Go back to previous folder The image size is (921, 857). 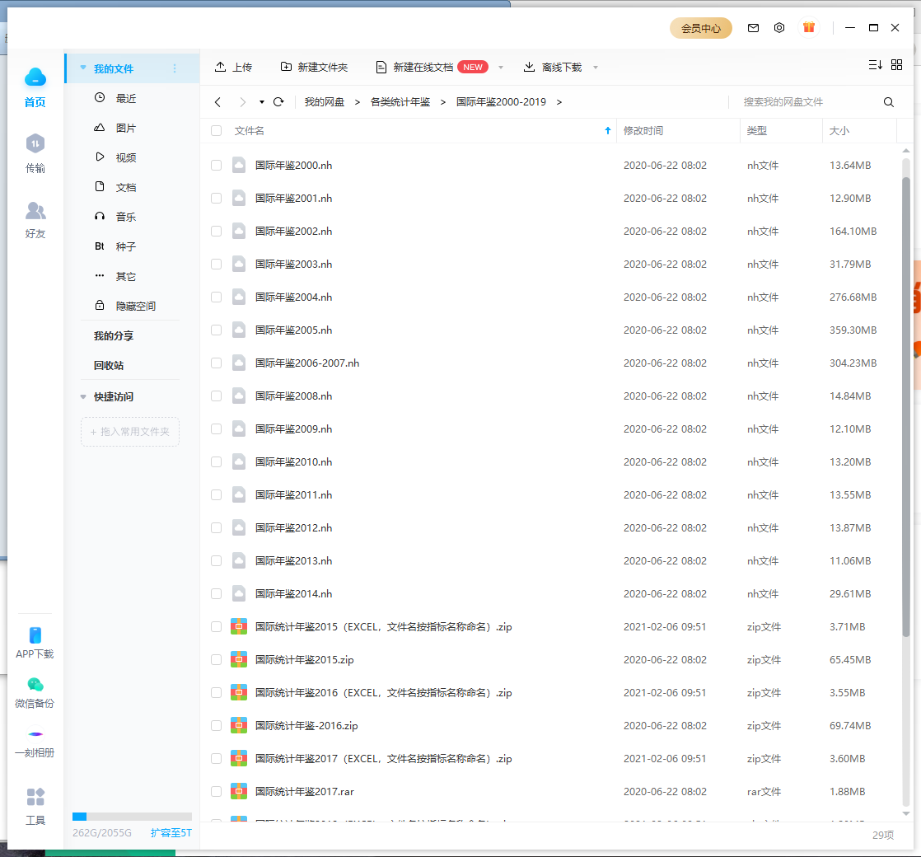tap(218, 102)
